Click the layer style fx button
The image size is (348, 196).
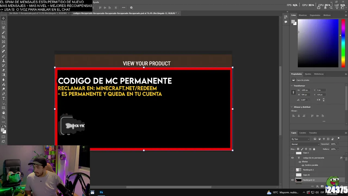[317, 186]
